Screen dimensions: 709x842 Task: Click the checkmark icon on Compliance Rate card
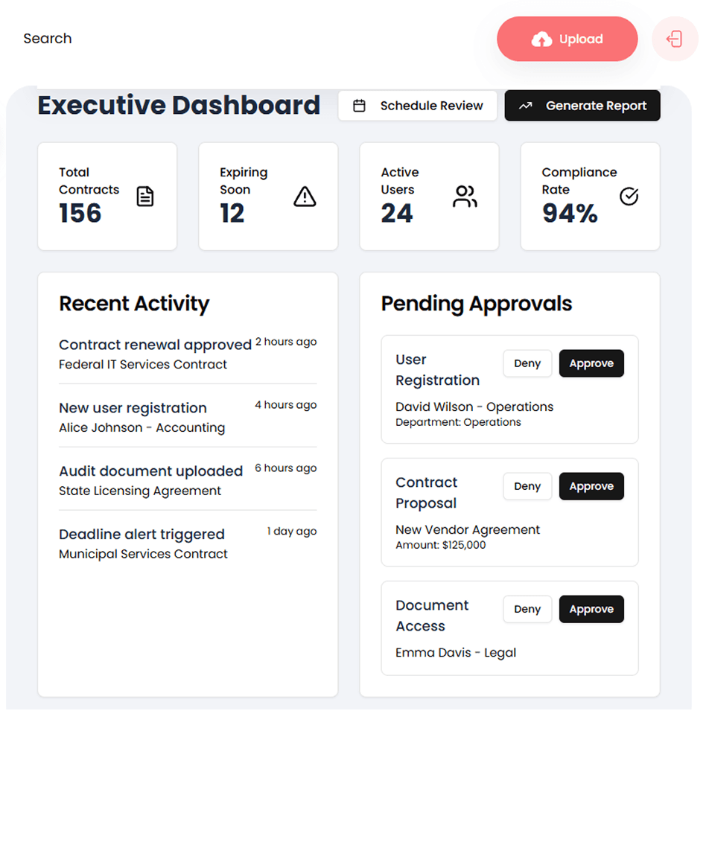pyautogui.click(x=629, y=197)
